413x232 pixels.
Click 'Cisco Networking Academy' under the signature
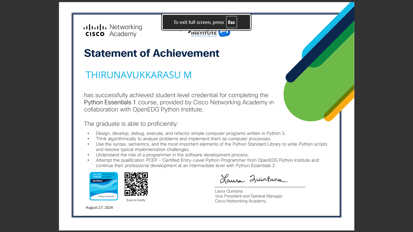coord(240,201)
